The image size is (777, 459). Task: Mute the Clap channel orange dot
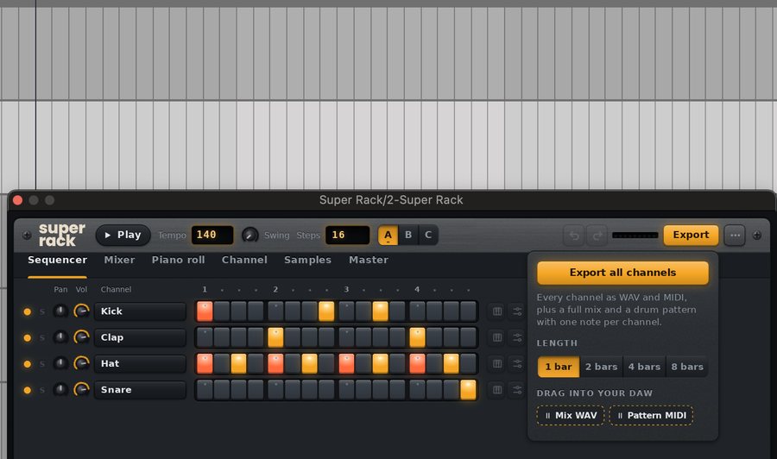tap(28, 337)
